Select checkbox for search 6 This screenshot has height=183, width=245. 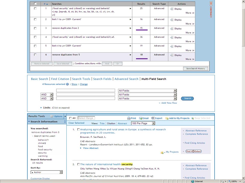[x=35, y=55]
